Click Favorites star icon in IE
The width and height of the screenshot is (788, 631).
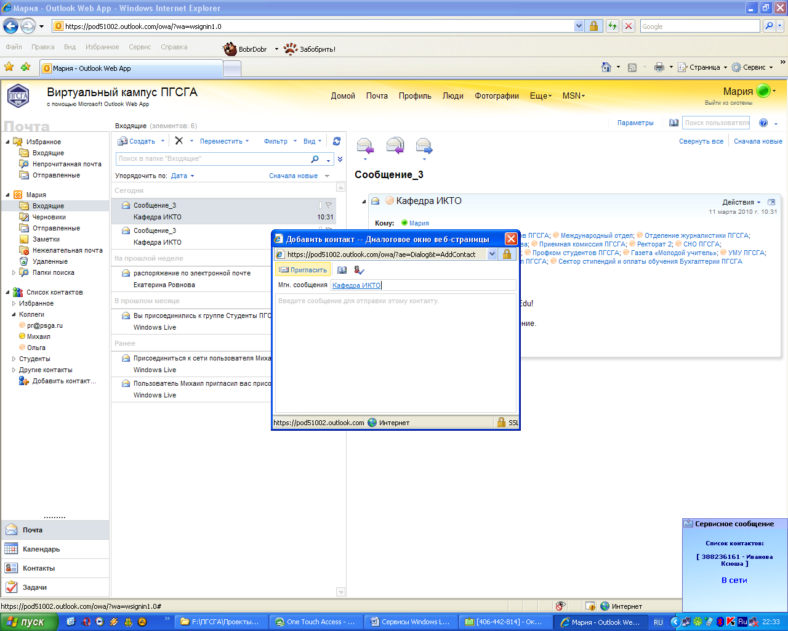[x=9, y=67]
